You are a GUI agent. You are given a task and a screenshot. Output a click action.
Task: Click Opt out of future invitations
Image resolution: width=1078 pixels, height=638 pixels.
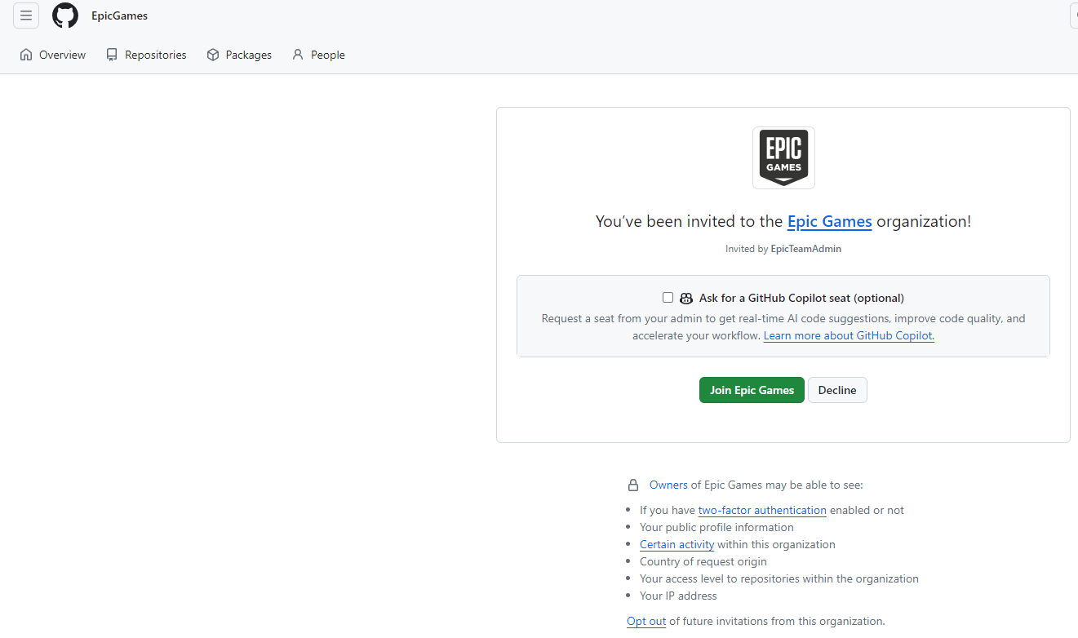(x=646, y=621)
